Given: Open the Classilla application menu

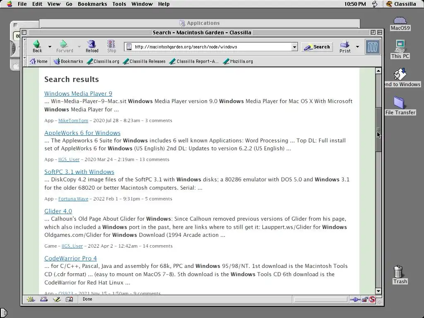Looking at the screenshot, I should [401, 4].
